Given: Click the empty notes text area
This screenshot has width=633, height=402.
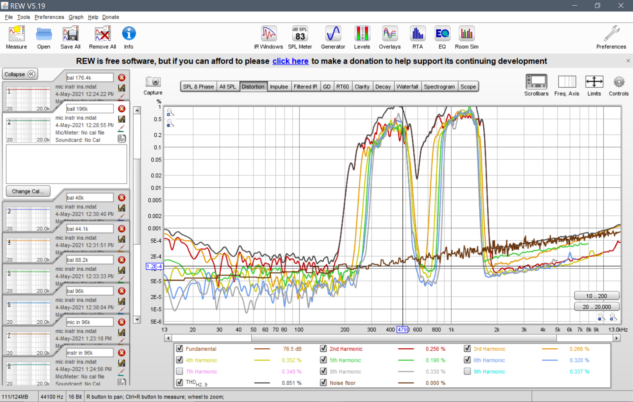Looking at the screenshot, I should [x=66, y=164].
